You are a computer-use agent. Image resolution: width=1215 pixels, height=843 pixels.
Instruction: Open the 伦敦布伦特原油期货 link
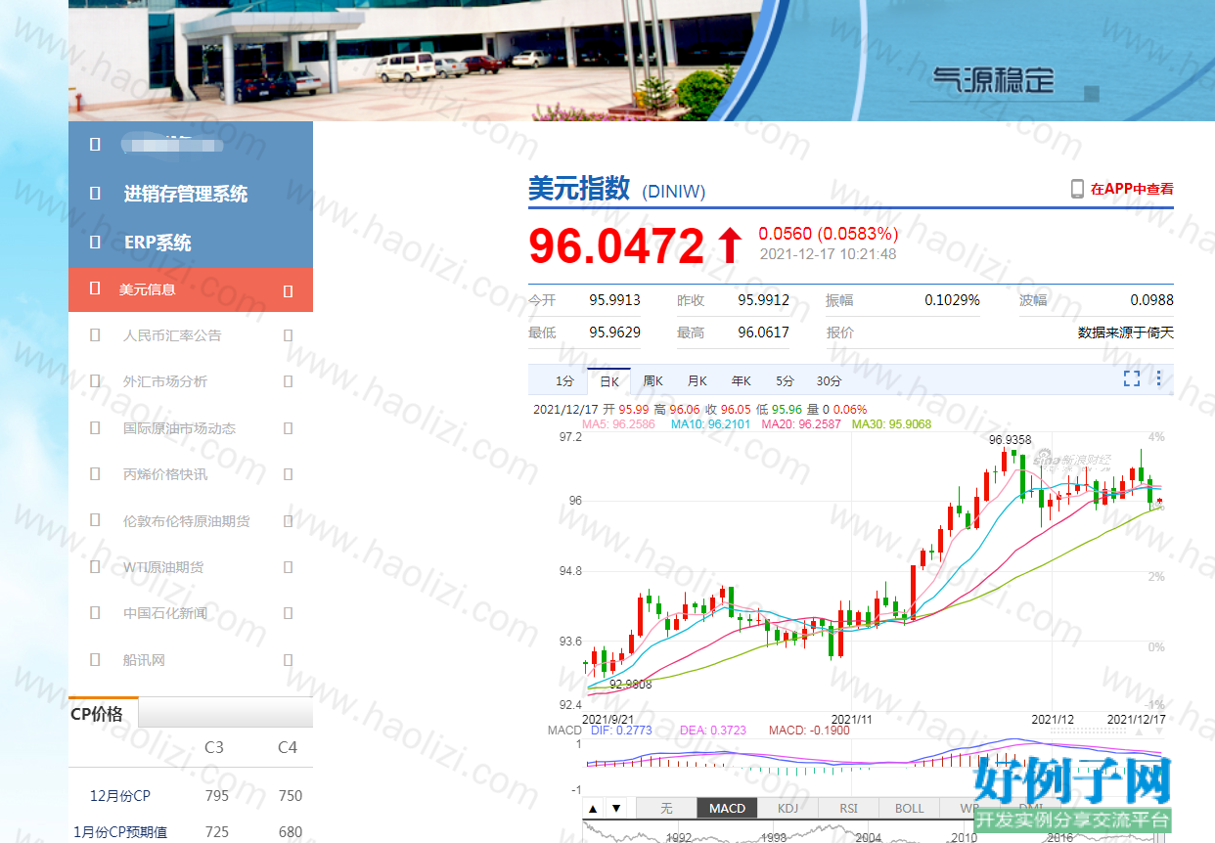pos(186,521)
